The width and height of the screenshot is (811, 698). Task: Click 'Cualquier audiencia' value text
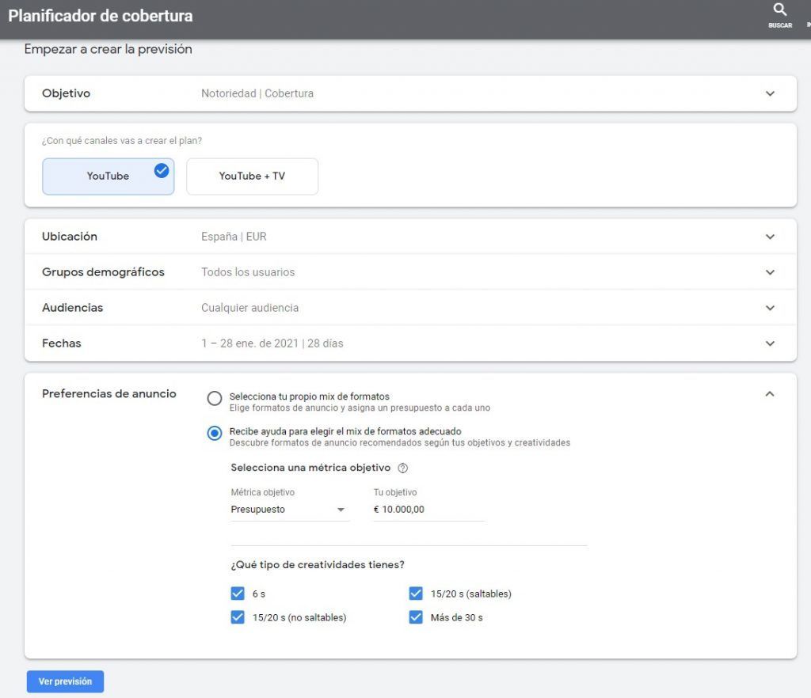249,308
